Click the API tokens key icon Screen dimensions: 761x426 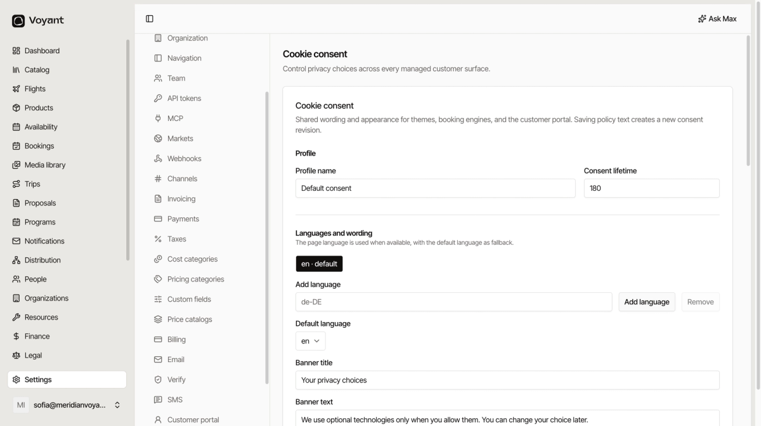[x=158, y=98]
